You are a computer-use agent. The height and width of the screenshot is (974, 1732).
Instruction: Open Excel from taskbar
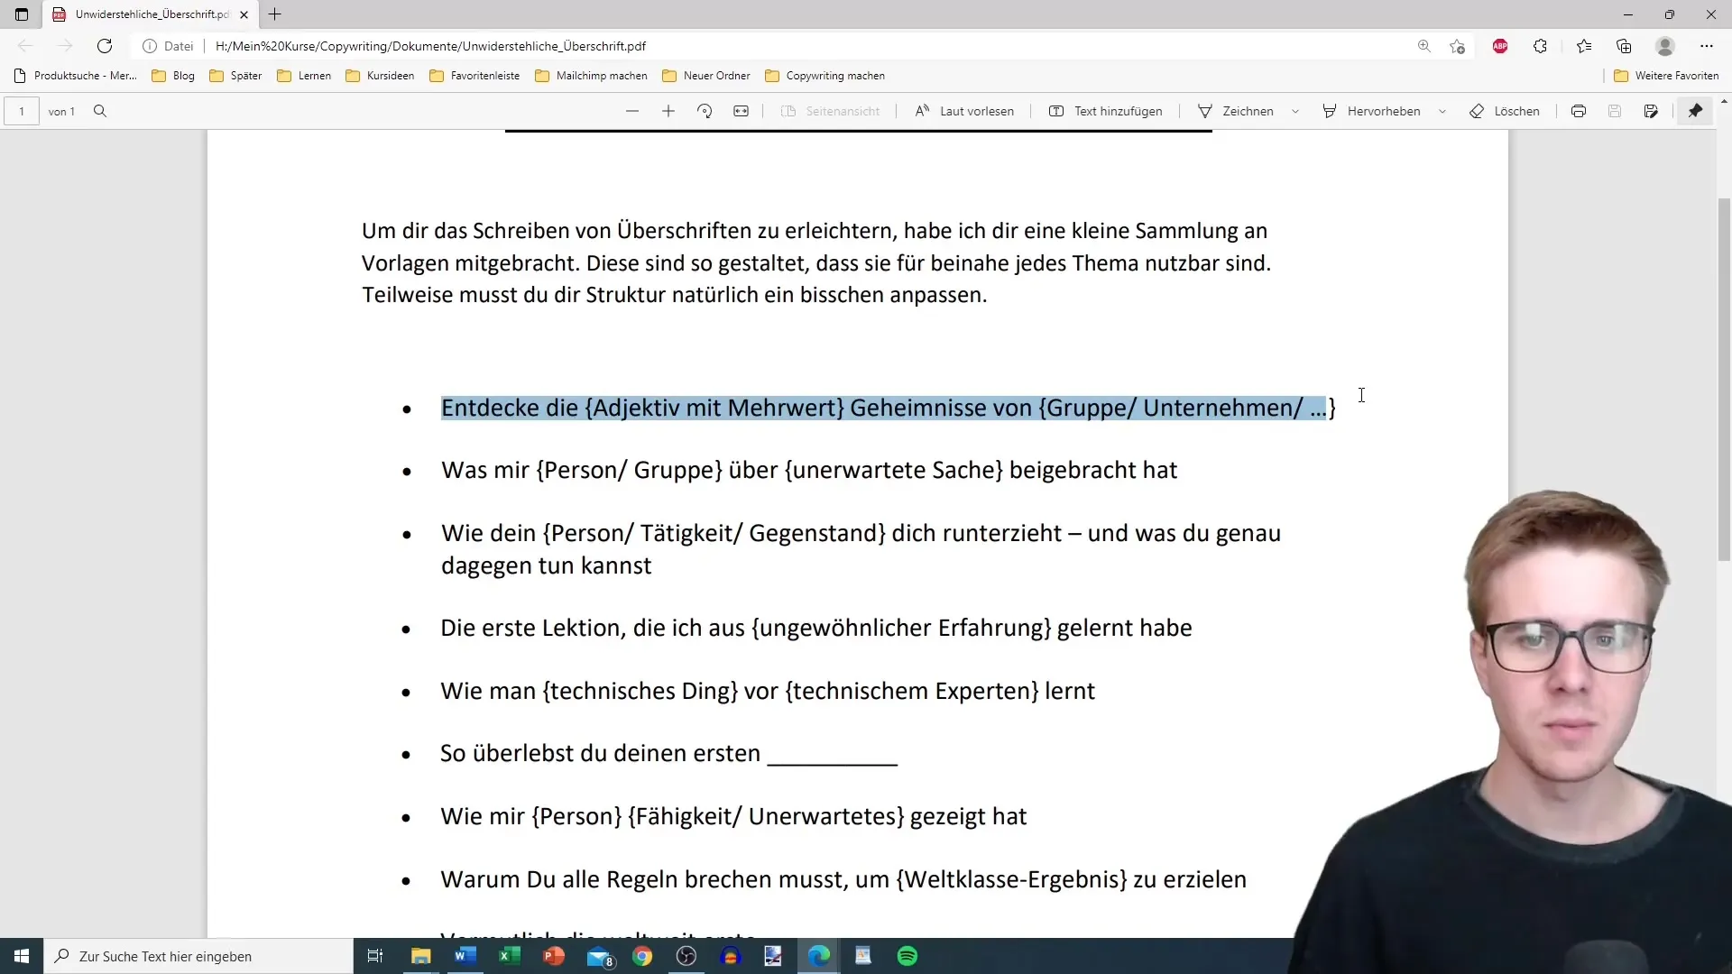pyautogui.click(x=510, y=956)
